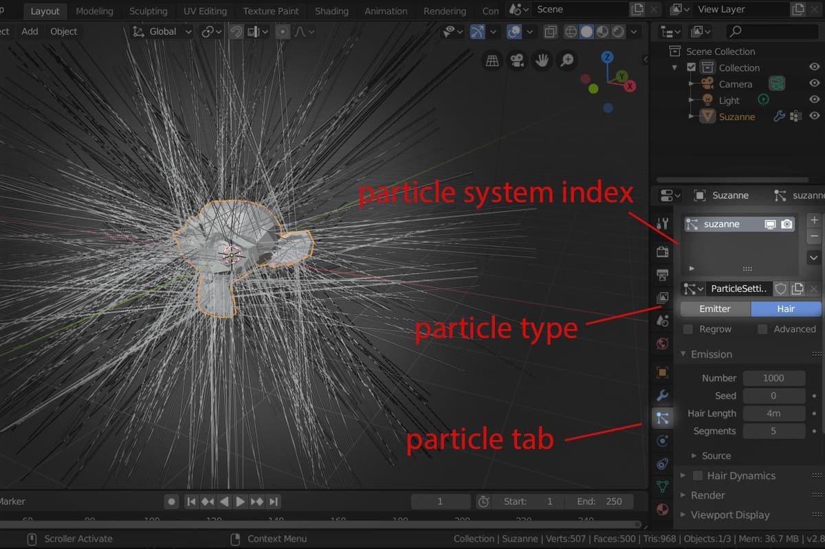Enable the Hair Dynamics checkbox

(697, 475)
